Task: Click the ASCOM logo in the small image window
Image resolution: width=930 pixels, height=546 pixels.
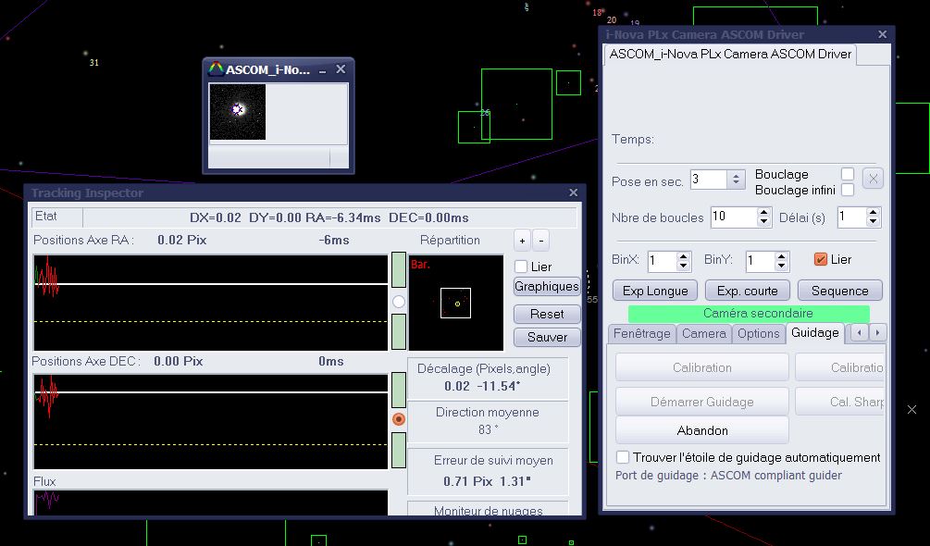Action: click(x=216, y=69)
